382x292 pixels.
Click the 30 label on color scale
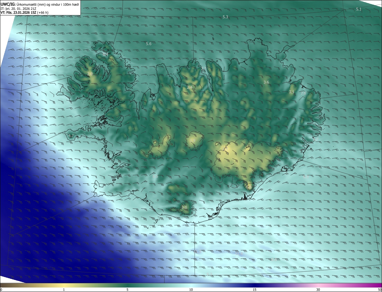coord(318,290)
